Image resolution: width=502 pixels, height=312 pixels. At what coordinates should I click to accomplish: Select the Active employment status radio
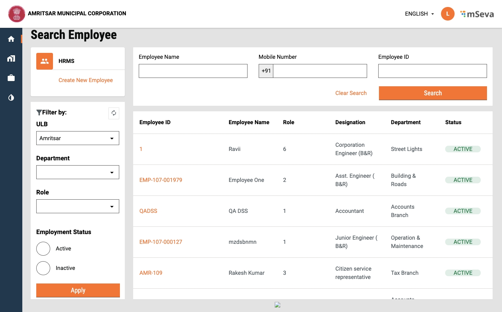point(43,249)
